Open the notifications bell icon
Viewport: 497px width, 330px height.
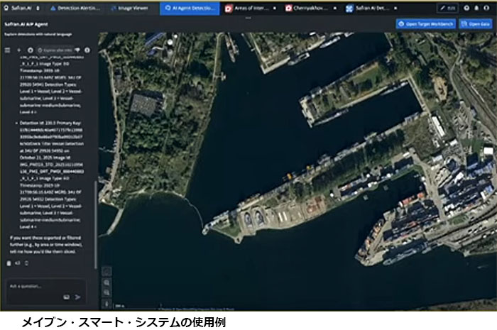(x=477, y=8)
